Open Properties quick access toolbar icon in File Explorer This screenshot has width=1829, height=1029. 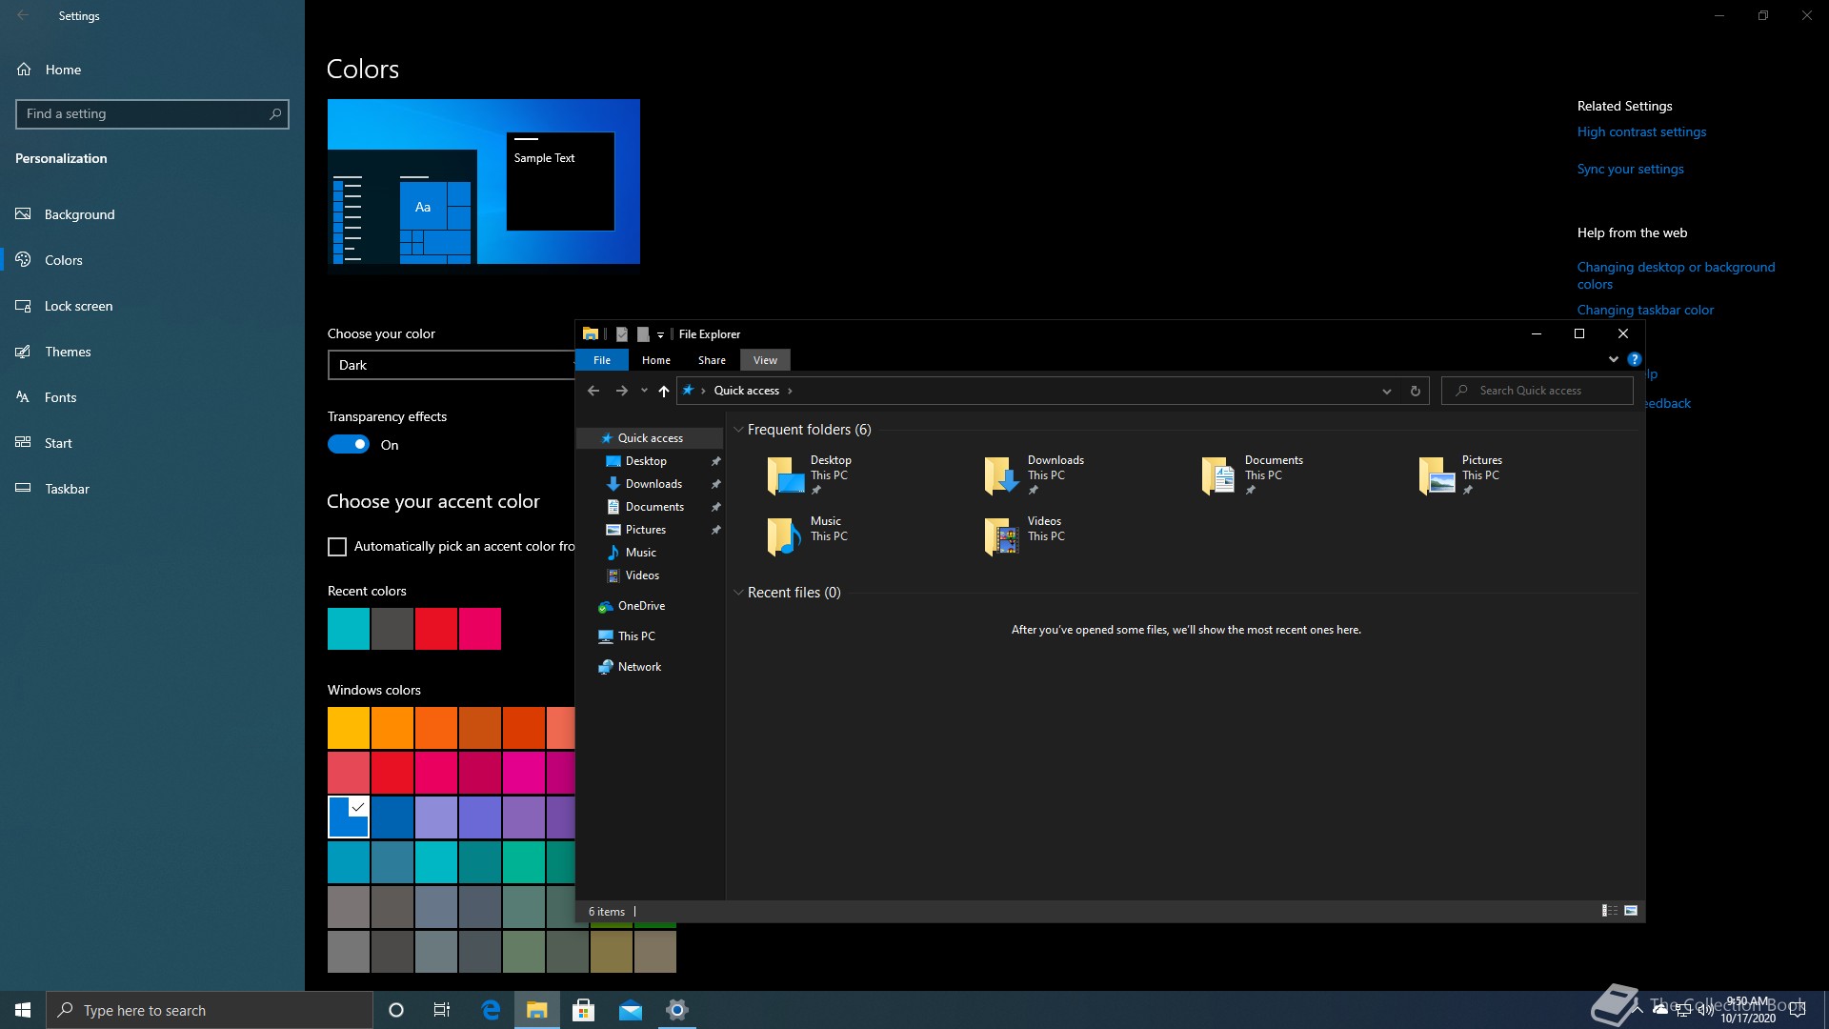click(622, 334)
